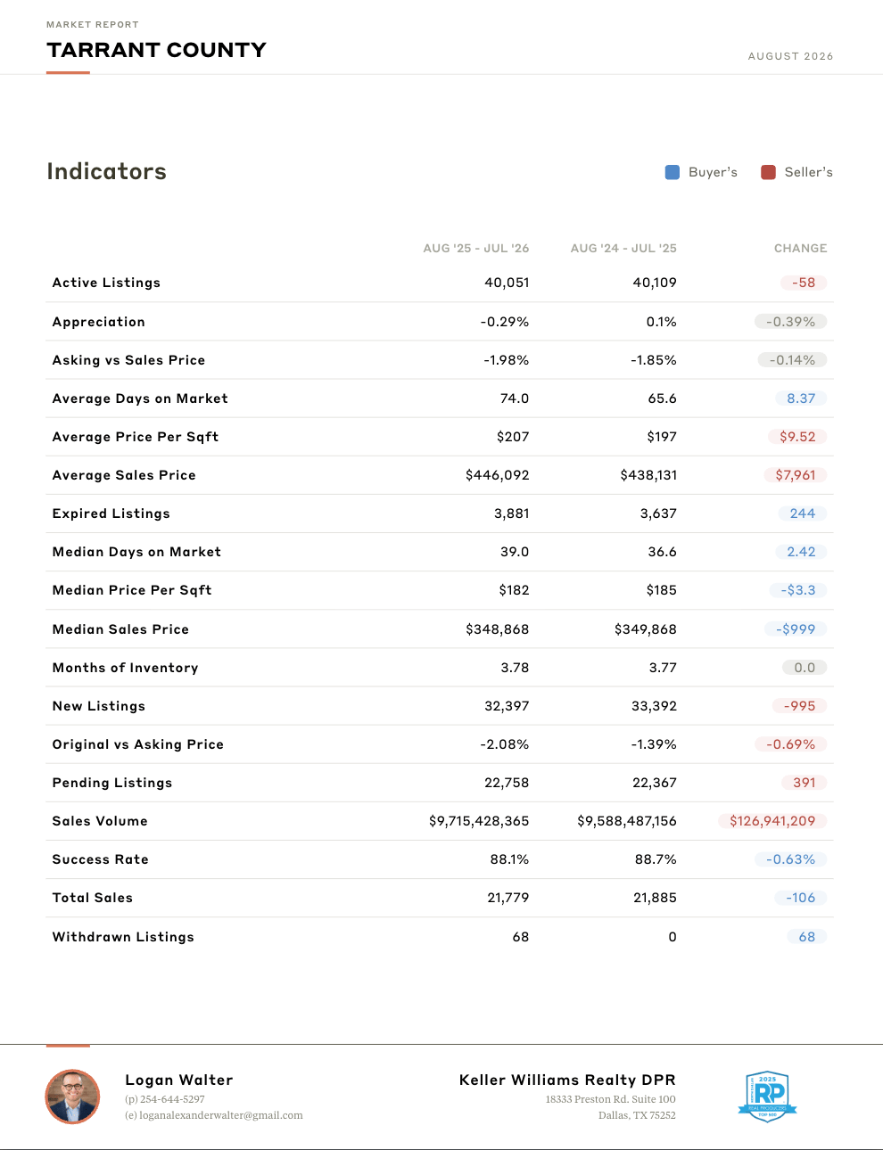Click Logan Walter's profile photo
The width and height of the screenshot is (883, 1150).
[x=72, y=1097]
